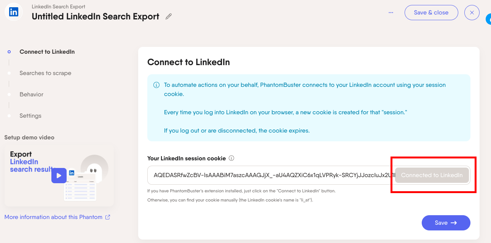Click the Connected to LinkedIn button
This screenshot has width=491, height=243.
(432, 175)
